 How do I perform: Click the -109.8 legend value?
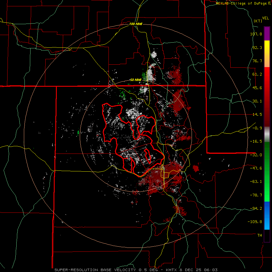tap(255, 222)
